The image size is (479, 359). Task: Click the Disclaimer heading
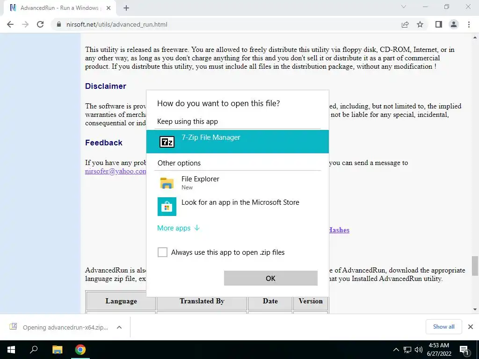pos(106,86)
